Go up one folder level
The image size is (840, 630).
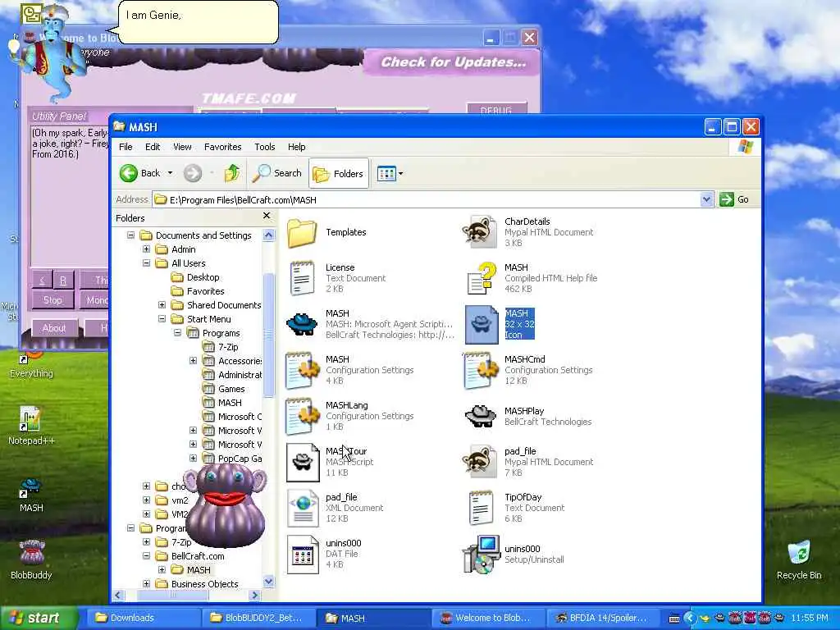pos(232,173)
